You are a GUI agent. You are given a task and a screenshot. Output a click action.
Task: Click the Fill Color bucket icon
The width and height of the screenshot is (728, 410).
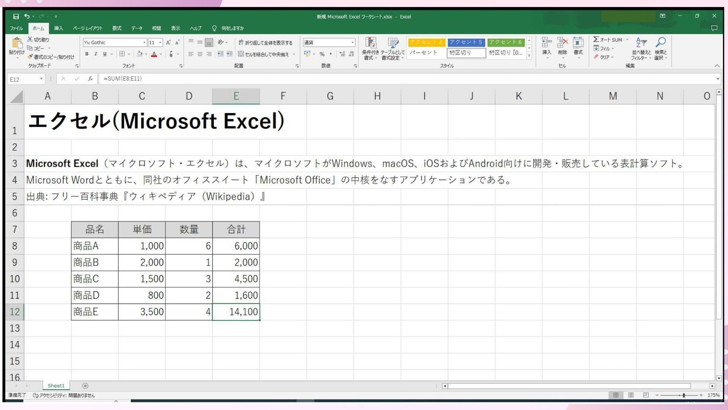coord(140,54)
